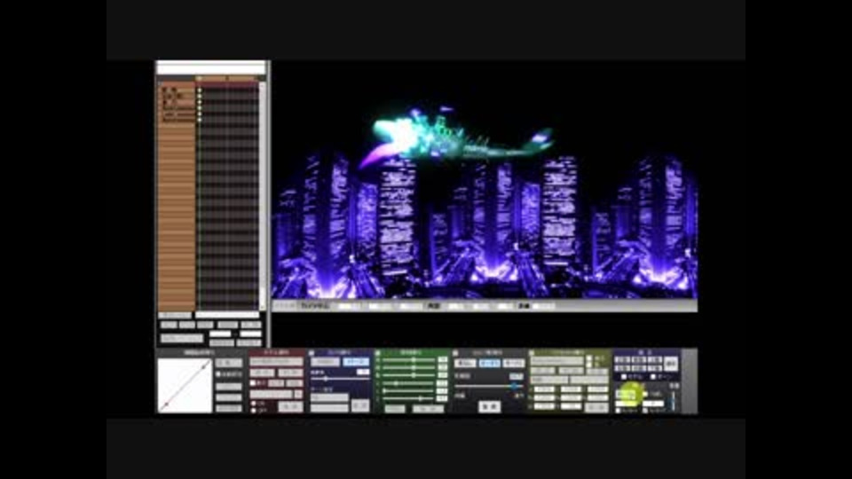
Task: Click the highlighted blue camera button in the camera panel
Action: (356, 362)
